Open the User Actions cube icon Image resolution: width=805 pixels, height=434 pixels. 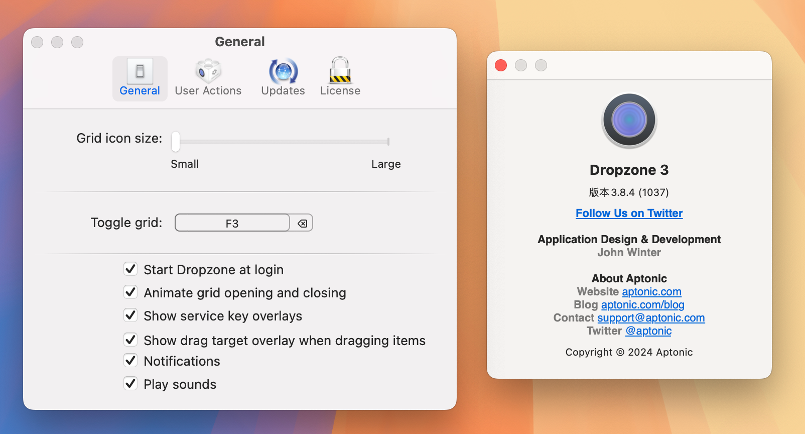[x=208, y=71]
